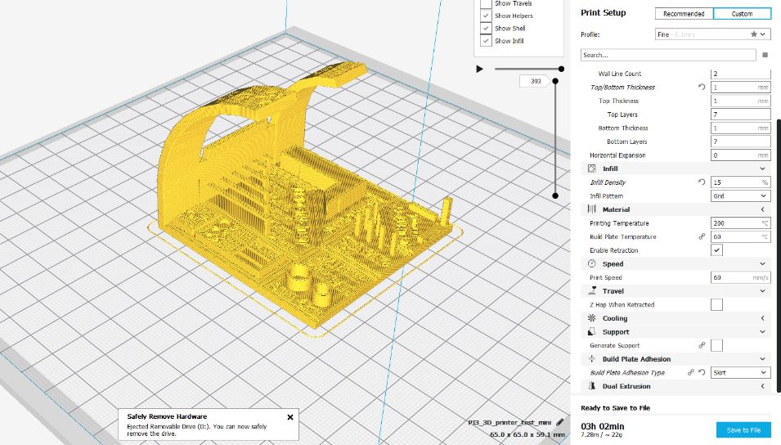Image resolution: width=781 pixels, height=445 pixels.
Task: Open the Build Plate Adhesion Type dropdown
Action: (741, 372)
